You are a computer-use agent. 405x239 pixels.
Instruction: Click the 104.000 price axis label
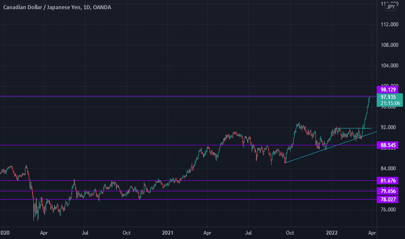click(389, 66)
